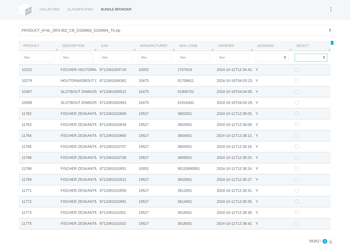Select the radio for product 11766
350x246 pixels.
tap(297, 158)
